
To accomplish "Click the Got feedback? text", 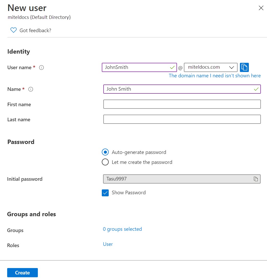I will [35, 30].
